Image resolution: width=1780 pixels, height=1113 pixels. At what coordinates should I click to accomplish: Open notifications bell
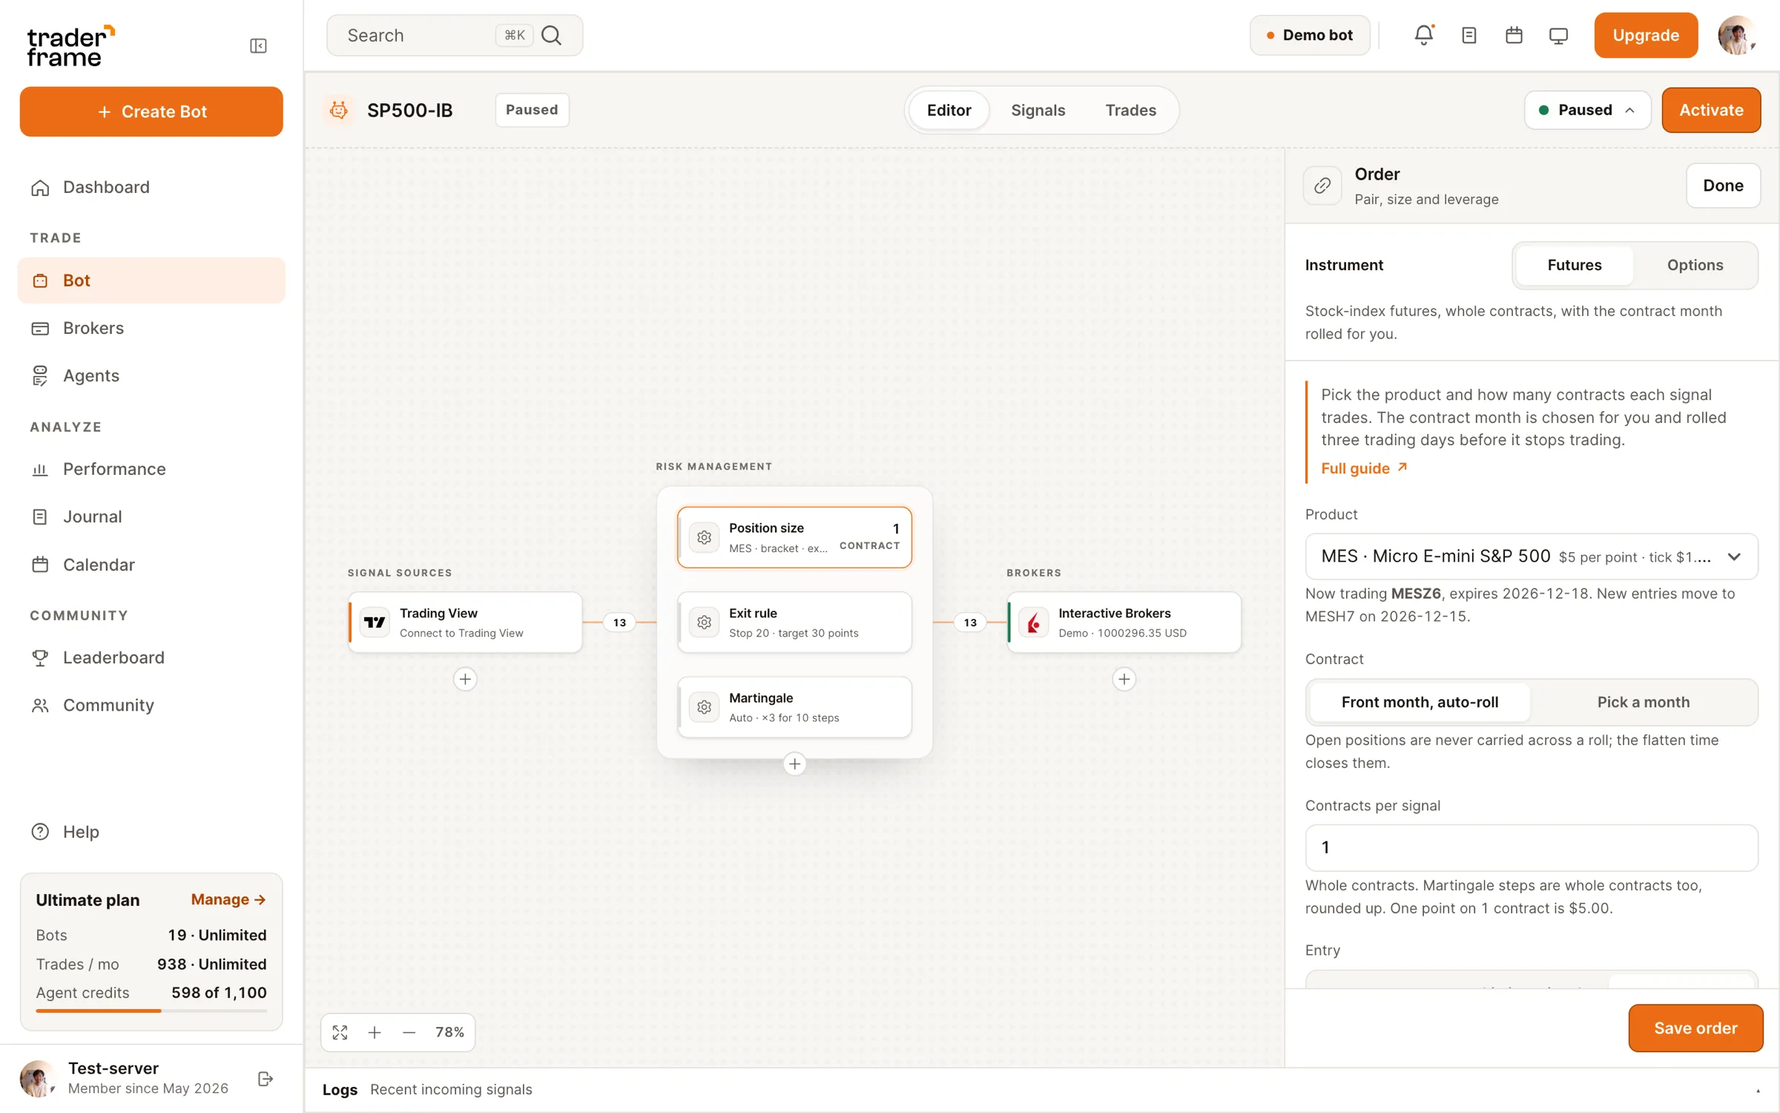pyautogui.click(x=1423, y=35)
